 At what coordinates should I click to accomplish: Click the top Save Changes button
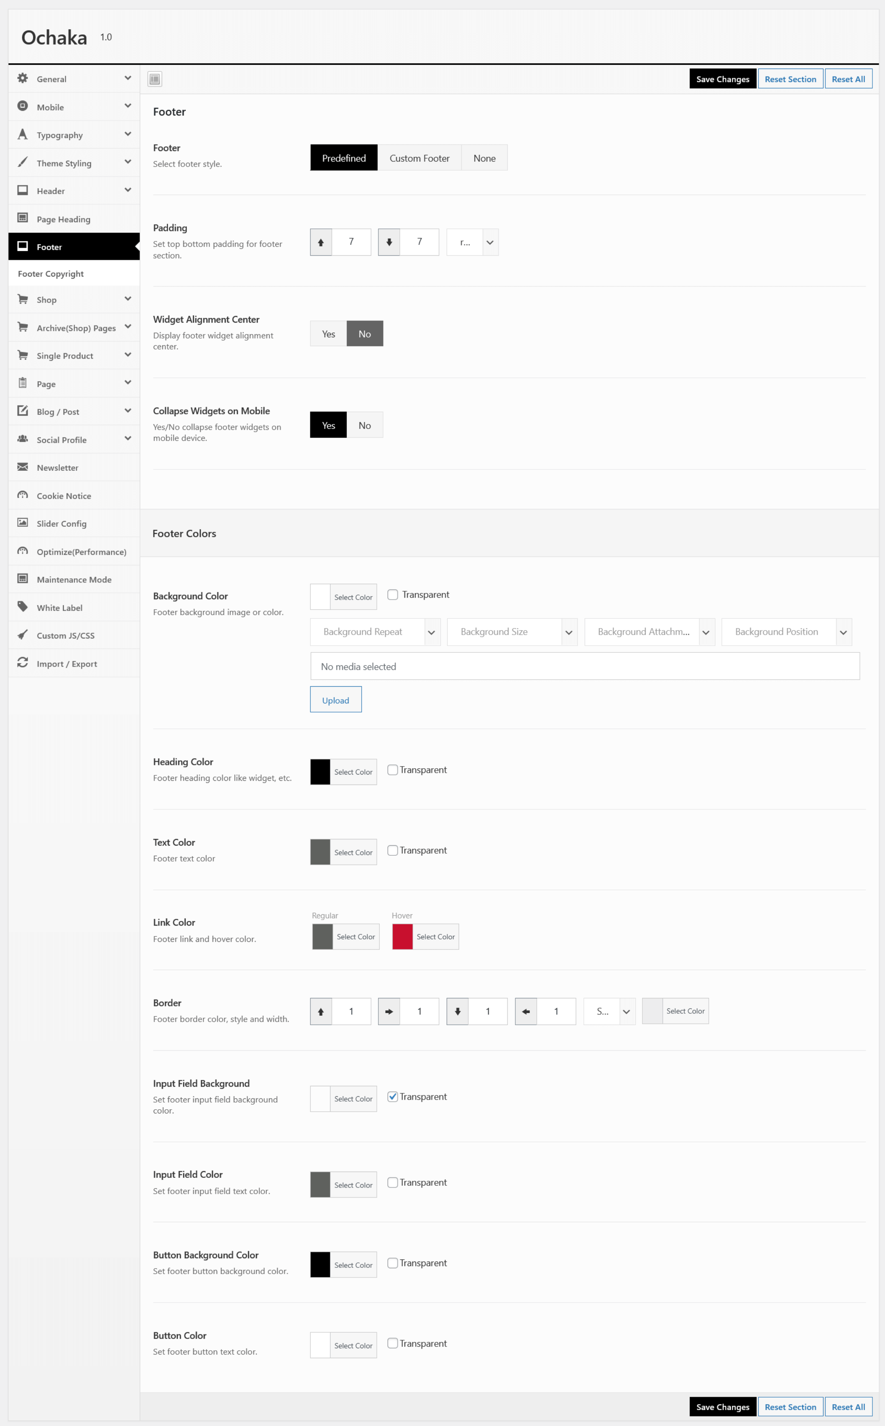(x=722, y=79)
